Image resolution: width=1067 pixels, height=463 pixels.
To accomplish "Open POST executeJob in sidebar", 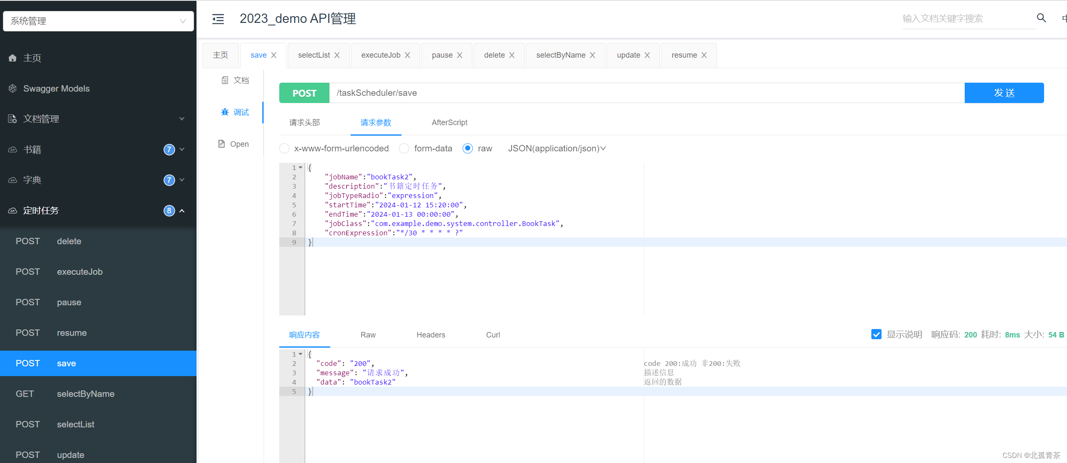I will (x=80, y=272).
